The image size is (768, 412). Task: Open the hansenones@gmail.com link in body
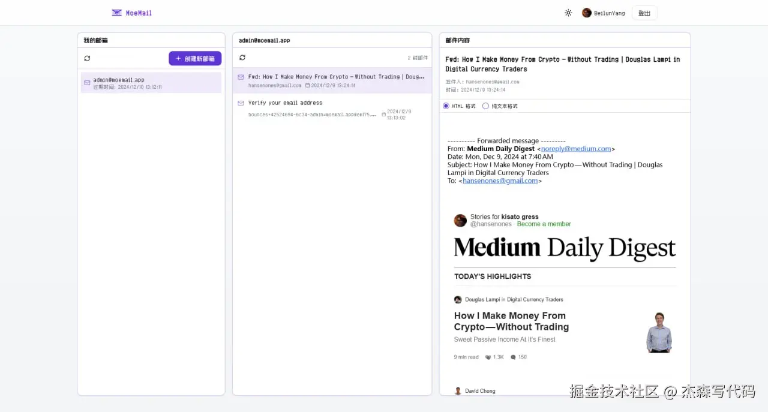pos(500,181)
